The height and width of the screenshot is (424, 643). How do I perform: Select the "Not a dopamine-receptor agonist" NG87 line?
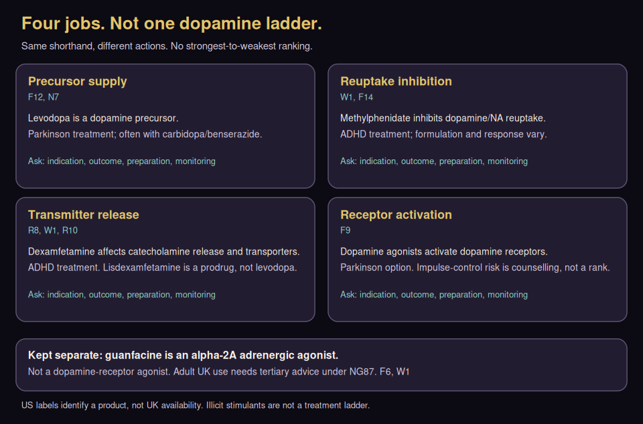tap(218, 372)
